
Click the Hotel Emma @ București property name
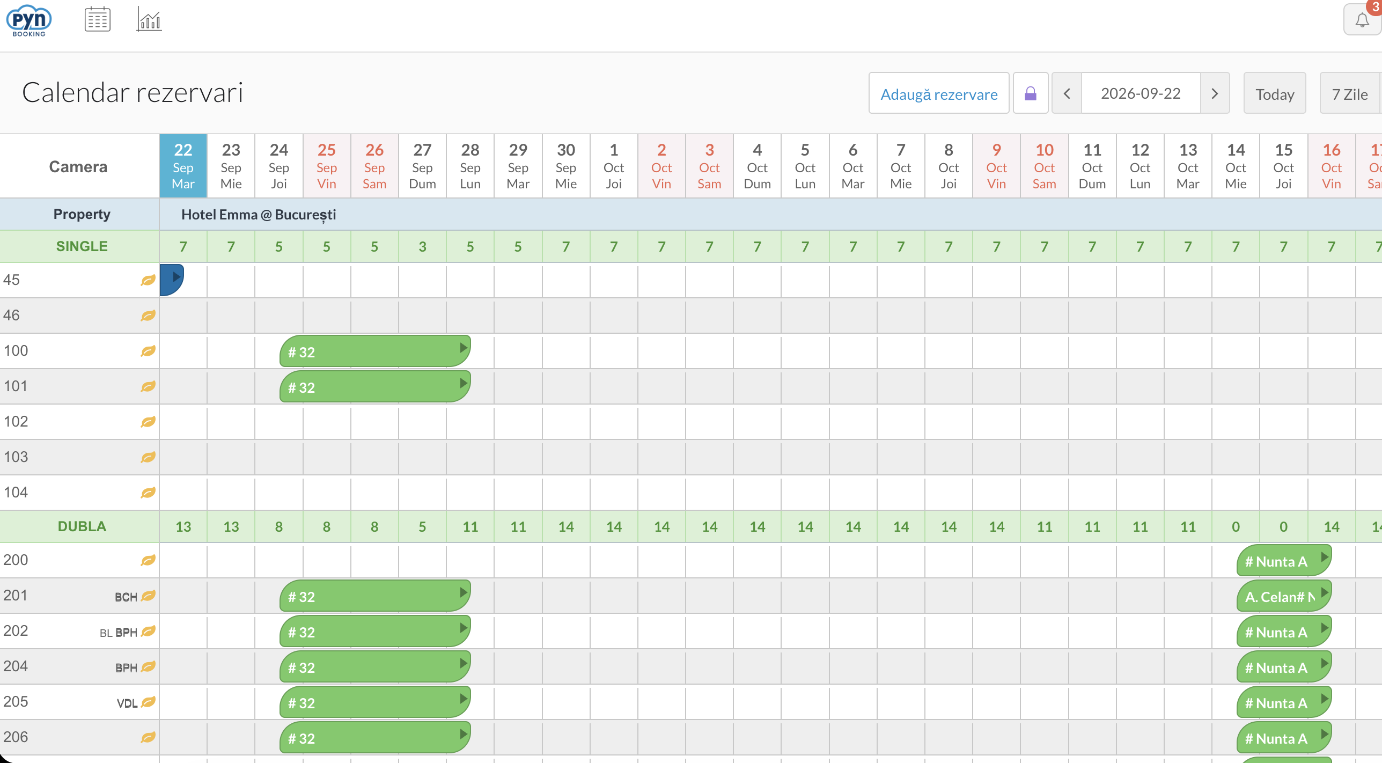(x=259, y=215)
